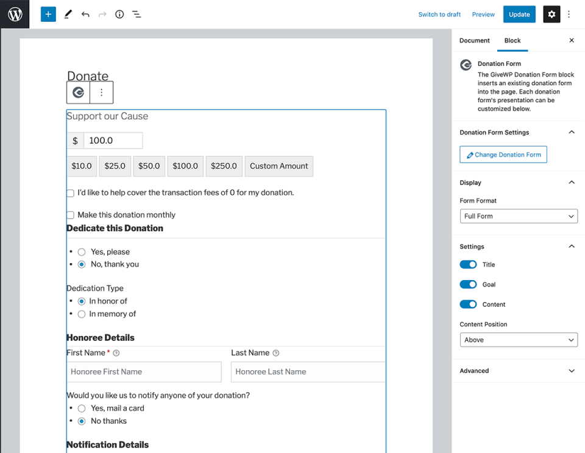
Task: Click the First Name help icon
Action: [x=116, y=353]
